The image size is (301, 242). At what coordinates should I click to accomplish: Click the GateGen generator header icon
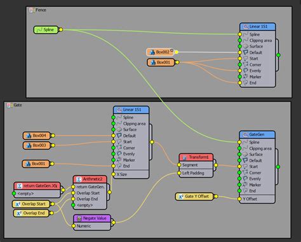[x=245, y=134]
